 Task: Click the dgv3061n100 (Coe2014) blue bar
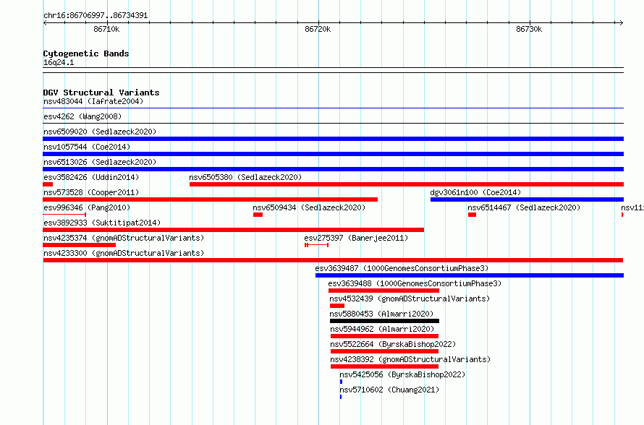click(527, 199)
